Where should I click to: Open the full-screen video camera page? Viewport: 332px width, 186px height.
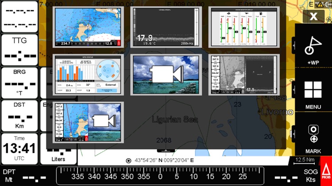point(166,74)
